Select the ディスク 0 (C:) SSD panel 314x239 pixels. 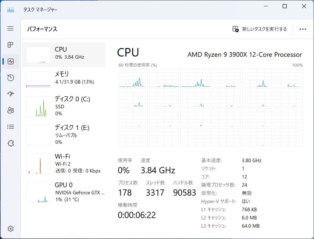[x=64, y=106]
